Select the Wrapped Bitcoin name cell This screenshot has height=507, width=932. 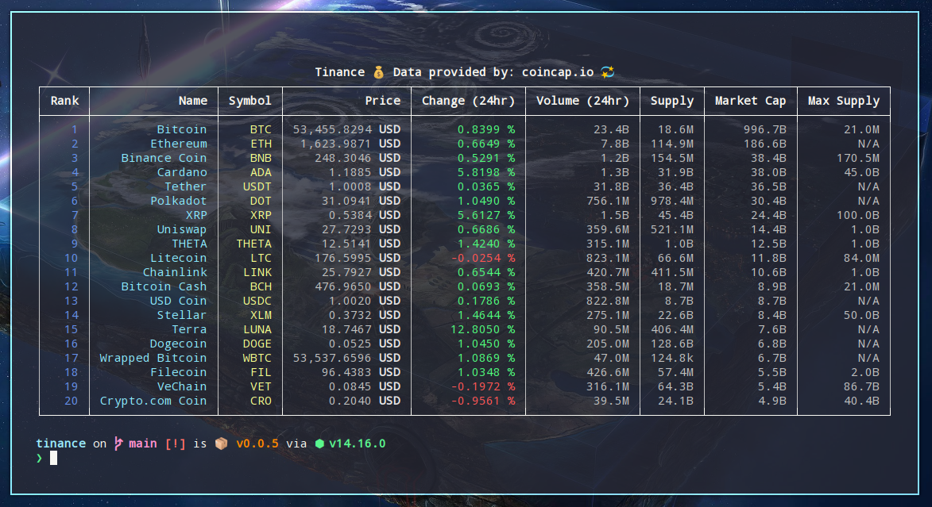[x=153, y=358]
